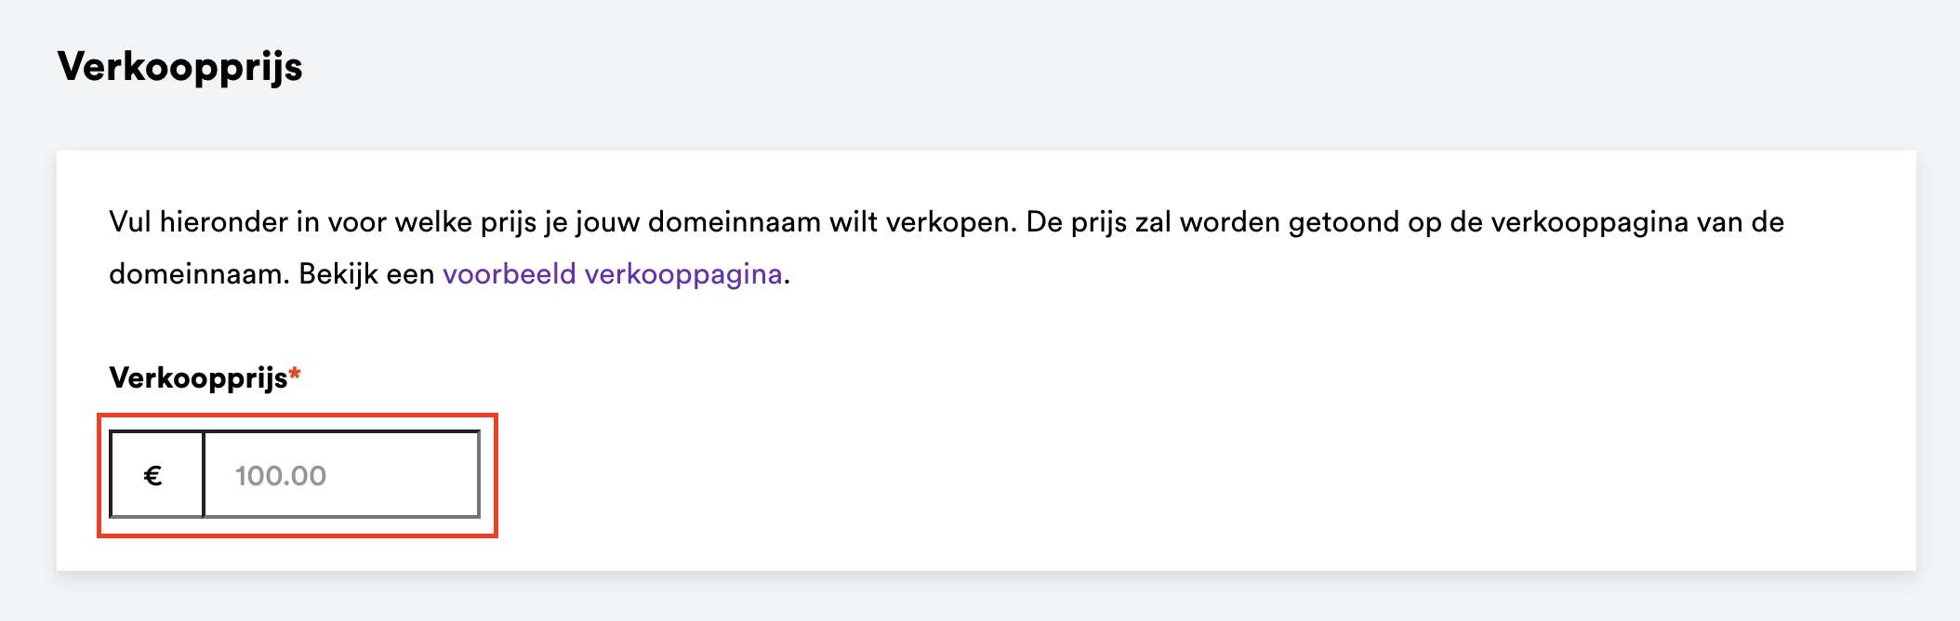Click the 'Vul hieronder in' sentence start
Screen dimensions: 1960x621
(x=212, y=223)
